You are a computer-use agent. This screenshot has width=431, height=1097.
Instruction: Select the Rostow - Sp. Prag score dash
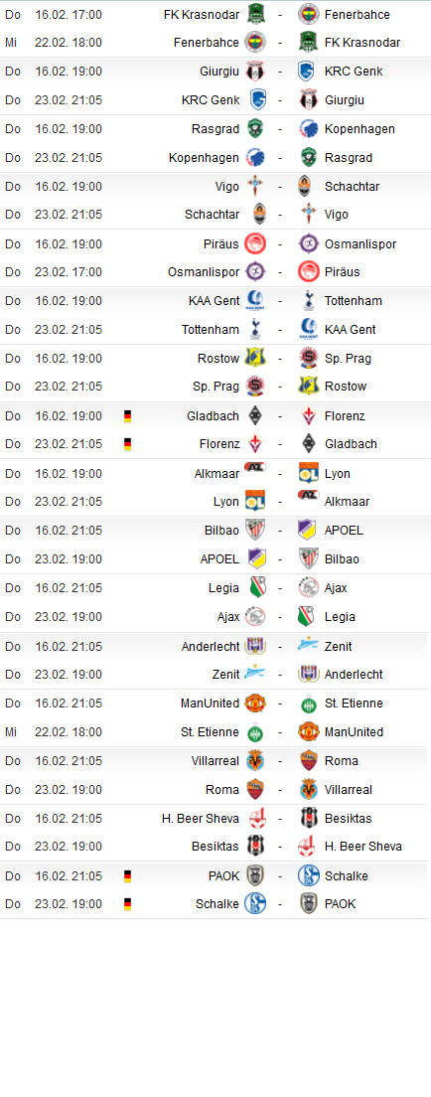tap(281, 359)
